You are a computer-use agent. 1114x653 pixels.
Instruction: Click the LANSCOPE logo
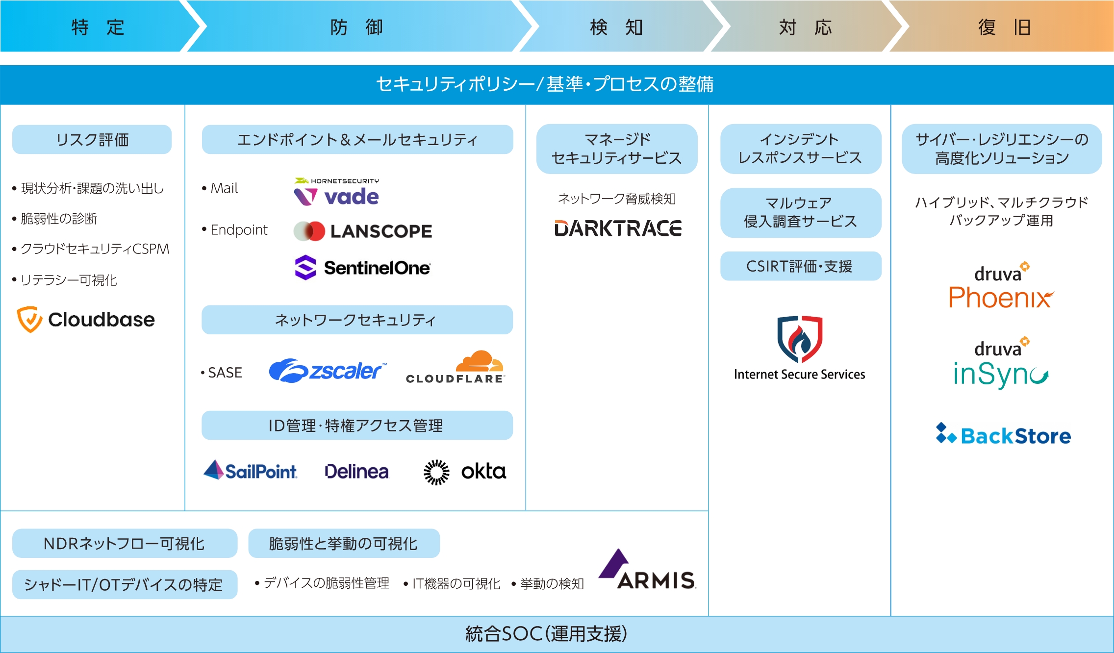tap(363, 231)
